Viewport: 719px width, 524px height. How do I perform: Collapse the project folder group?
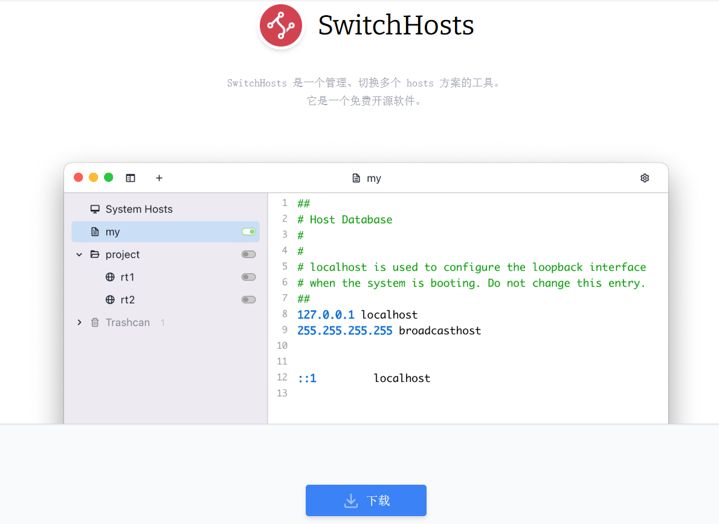[x=79, y=254]
